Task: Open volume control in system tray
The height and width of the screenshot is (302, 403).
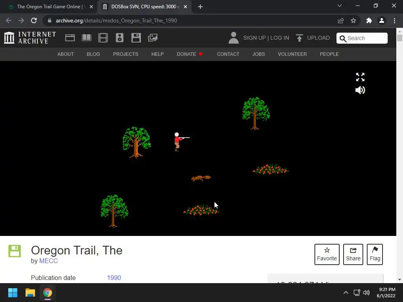Action: 366,293
